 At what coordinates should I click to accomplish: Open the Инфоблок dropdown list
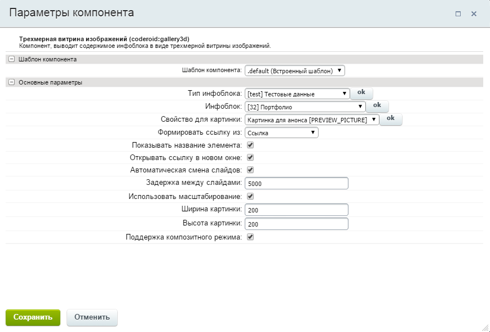305,107
